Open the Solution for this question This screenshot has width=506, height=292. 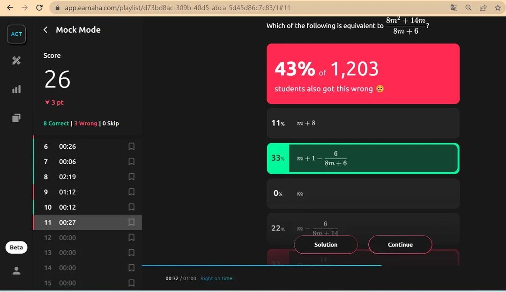pyautogui.click(x=326, y=245)
